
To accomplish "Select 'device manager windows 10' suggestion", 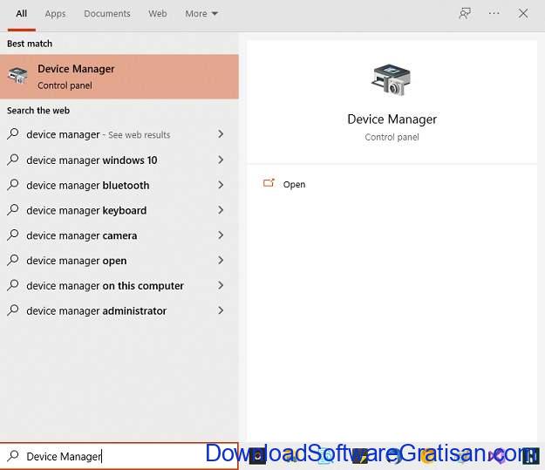I will coord(92,160).
